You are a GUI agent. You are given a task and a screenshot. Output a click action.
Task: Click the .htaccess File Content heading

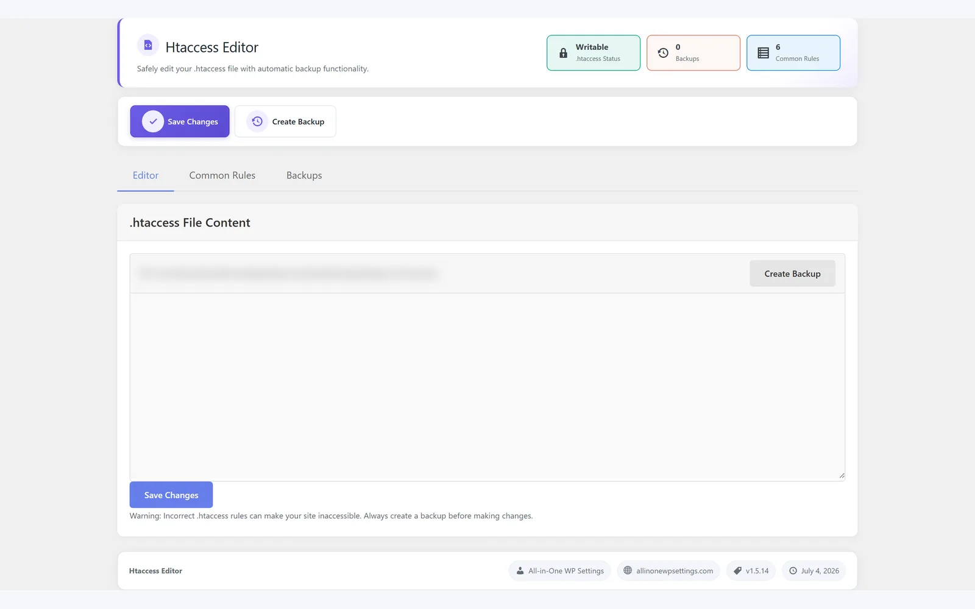pyautogui.click(x=190, y=223)
